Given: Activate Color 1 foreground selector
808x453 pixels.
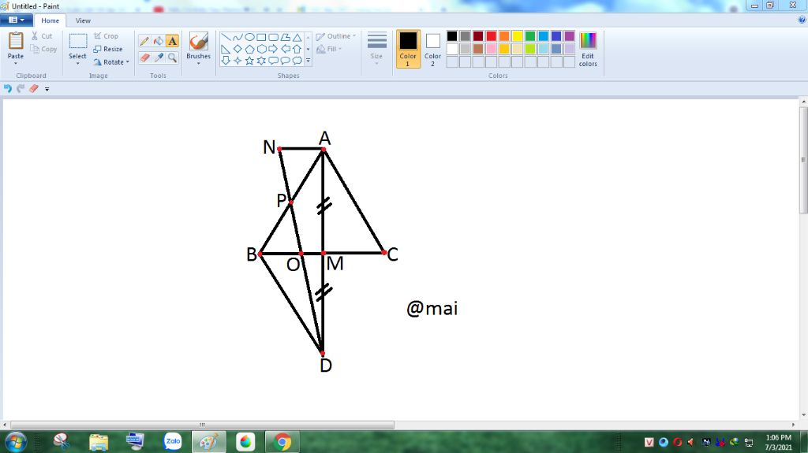Looking at the screenshot, I should tap(408, 48).
